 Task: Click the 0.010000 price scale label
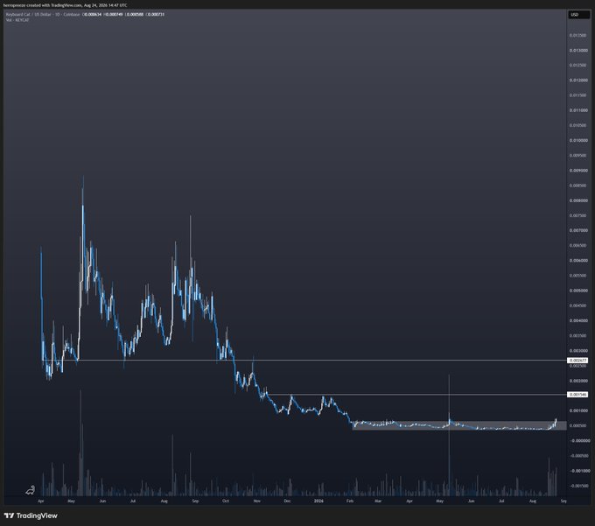click(x=577, y=140)
